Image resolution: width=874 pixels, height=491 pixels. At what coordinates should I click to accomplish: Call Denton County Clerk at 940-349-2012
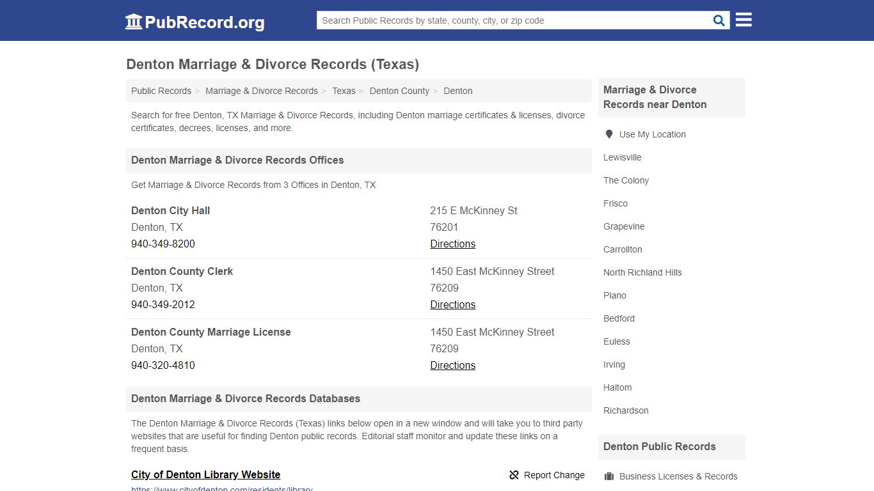(163, 304)
